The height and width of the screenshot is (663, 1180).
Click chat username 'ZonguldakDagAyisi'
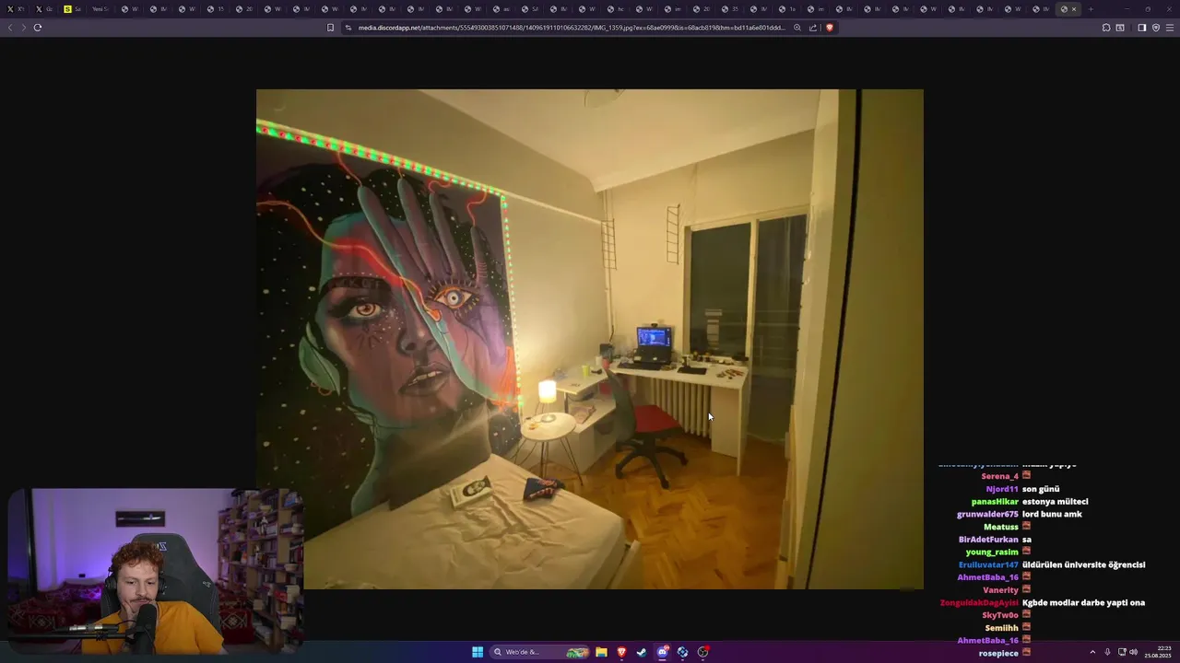pyautogui.click(x=979, y=603)
